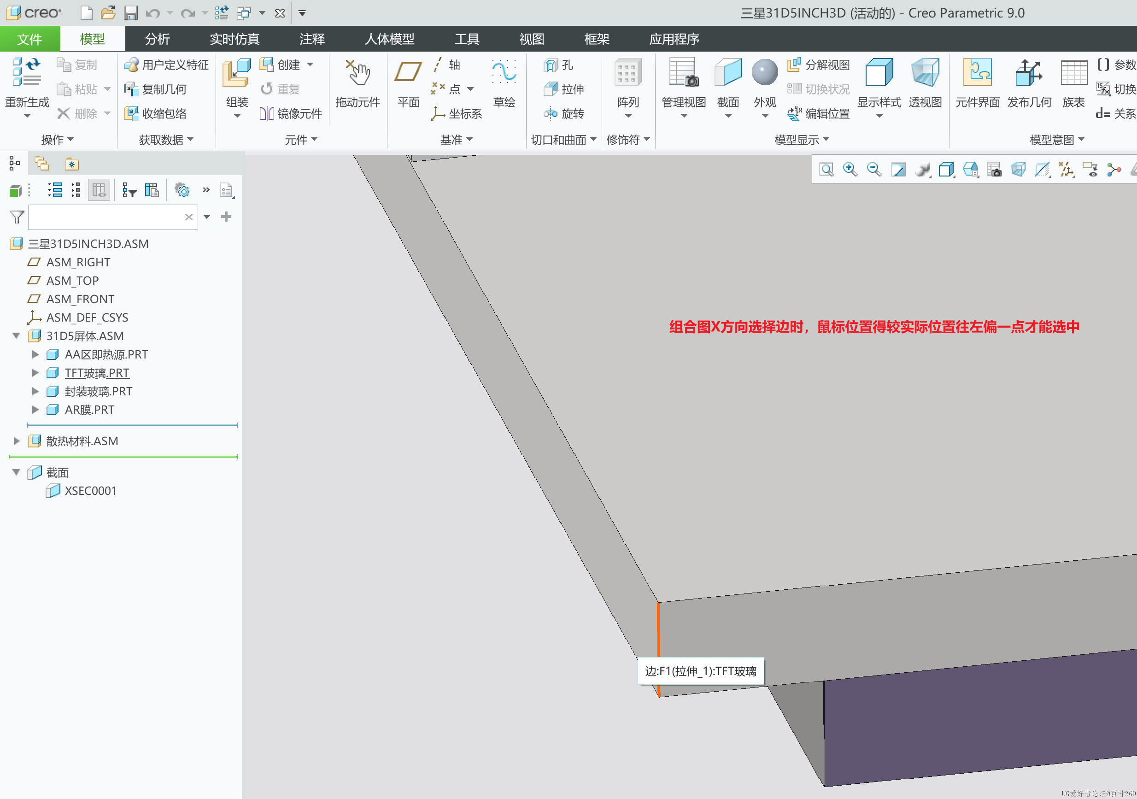Viewport: 1137px width, 799px height.
Task: Click the Extrude (拉伸) tool
Action: pos(564,89)
